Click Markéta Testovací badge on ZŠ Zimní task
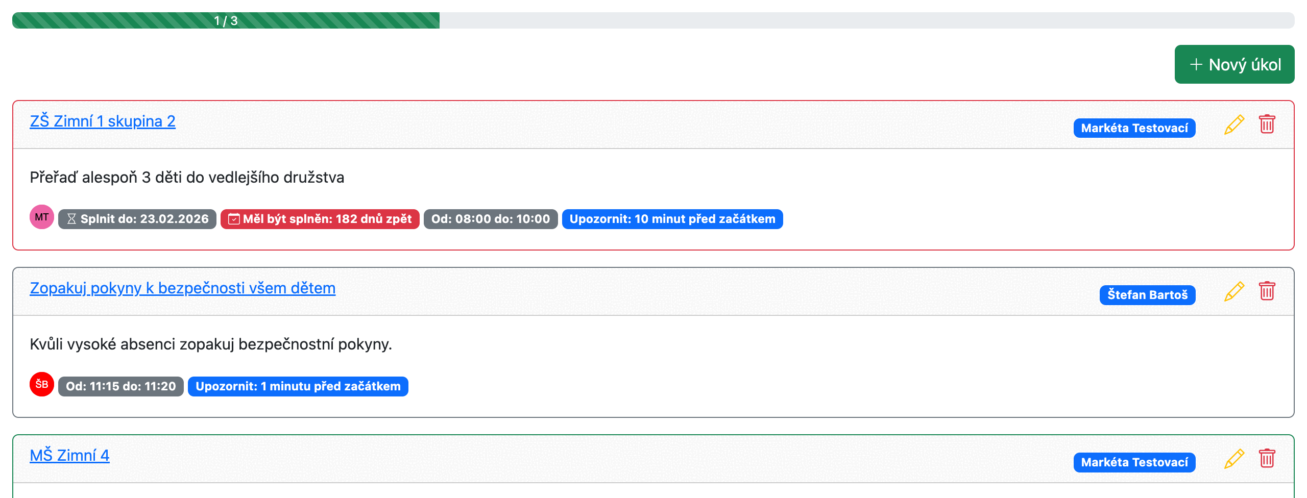The height and width of the screenshot is (498, 1307). point(1134,128)
